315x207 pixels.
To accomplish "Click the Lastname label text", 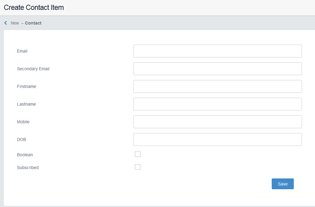I will tap(26, 104).
